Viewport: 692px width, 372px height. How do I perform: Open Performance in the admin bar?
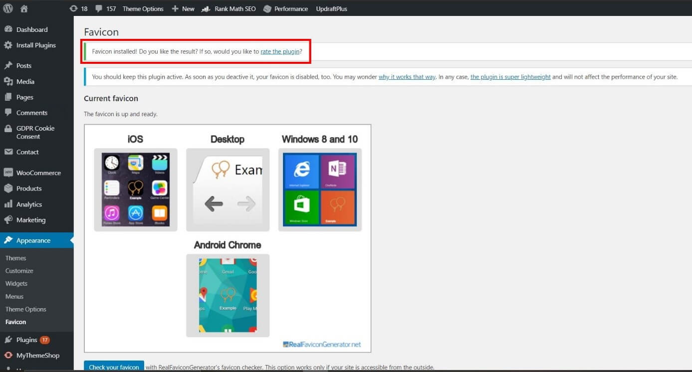click(286, 8)
